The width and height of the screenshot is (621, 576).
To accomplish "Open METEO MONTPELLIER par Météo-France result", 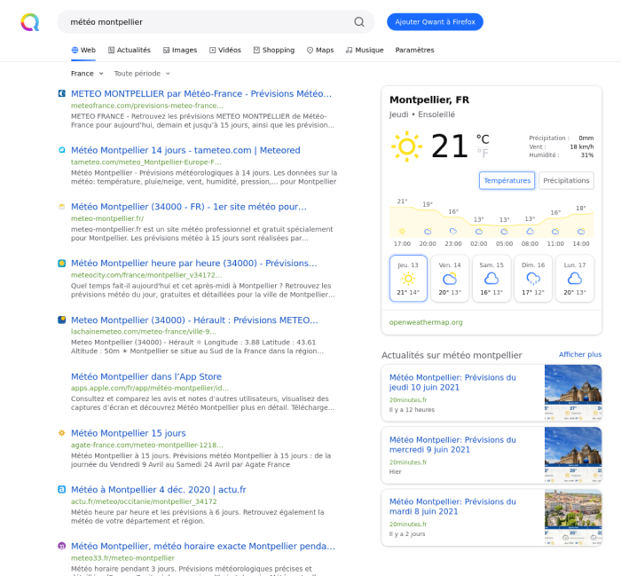I will (201, 93).
